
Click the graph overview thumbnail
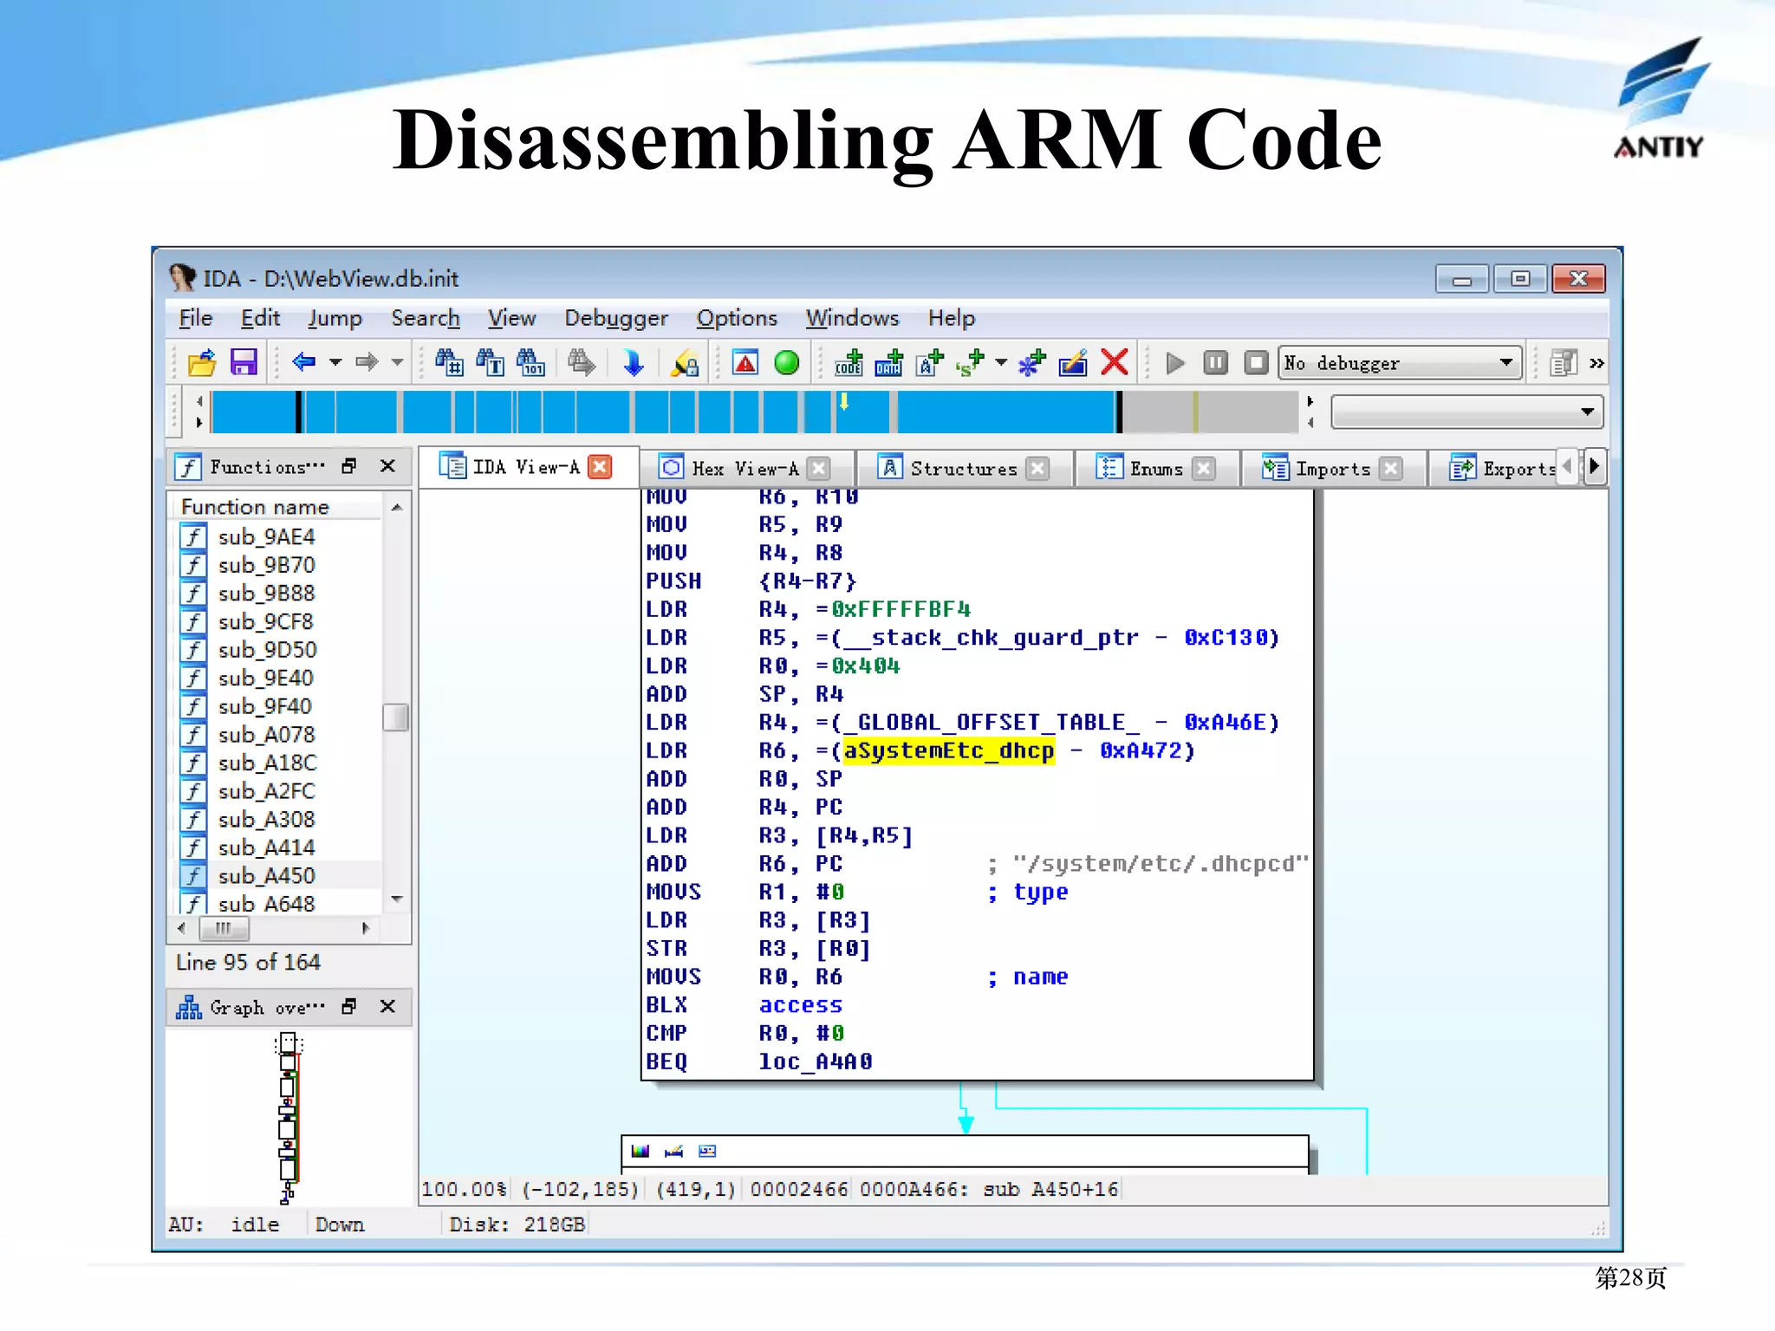[289, 1118]
